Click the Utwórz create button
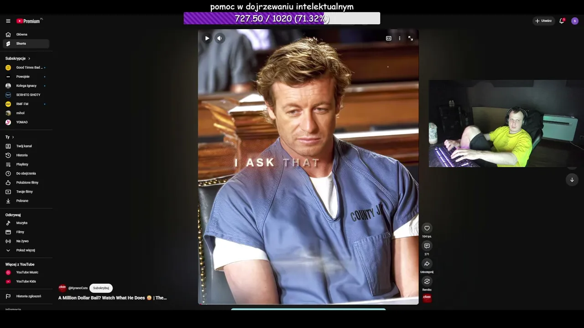This screenshot has width=584, height=328. [x=543, y=21]
